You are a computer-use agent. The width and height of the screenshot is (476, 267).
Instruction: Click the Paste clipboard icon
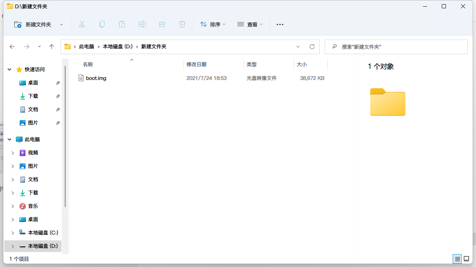[x=122, y=25]
